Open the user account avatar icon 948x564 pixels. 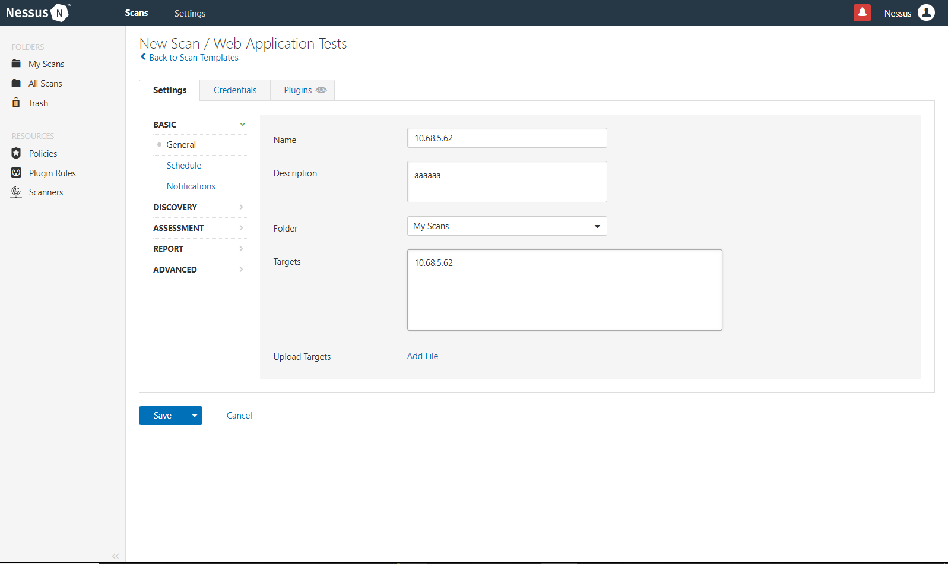coord(926,12)
